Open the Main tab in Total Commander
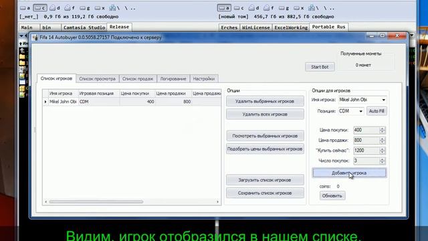This screenshot has height=241, width=428. pyautogui.click(x=29, y=27)
